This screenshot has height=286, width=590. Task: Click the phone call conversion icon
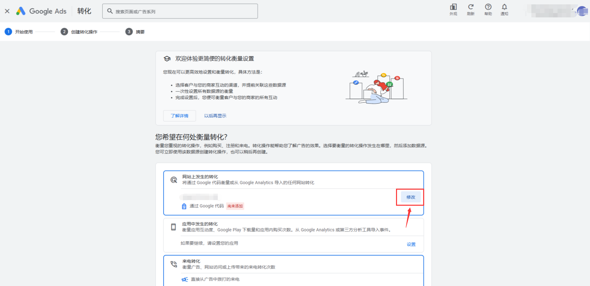174,264
